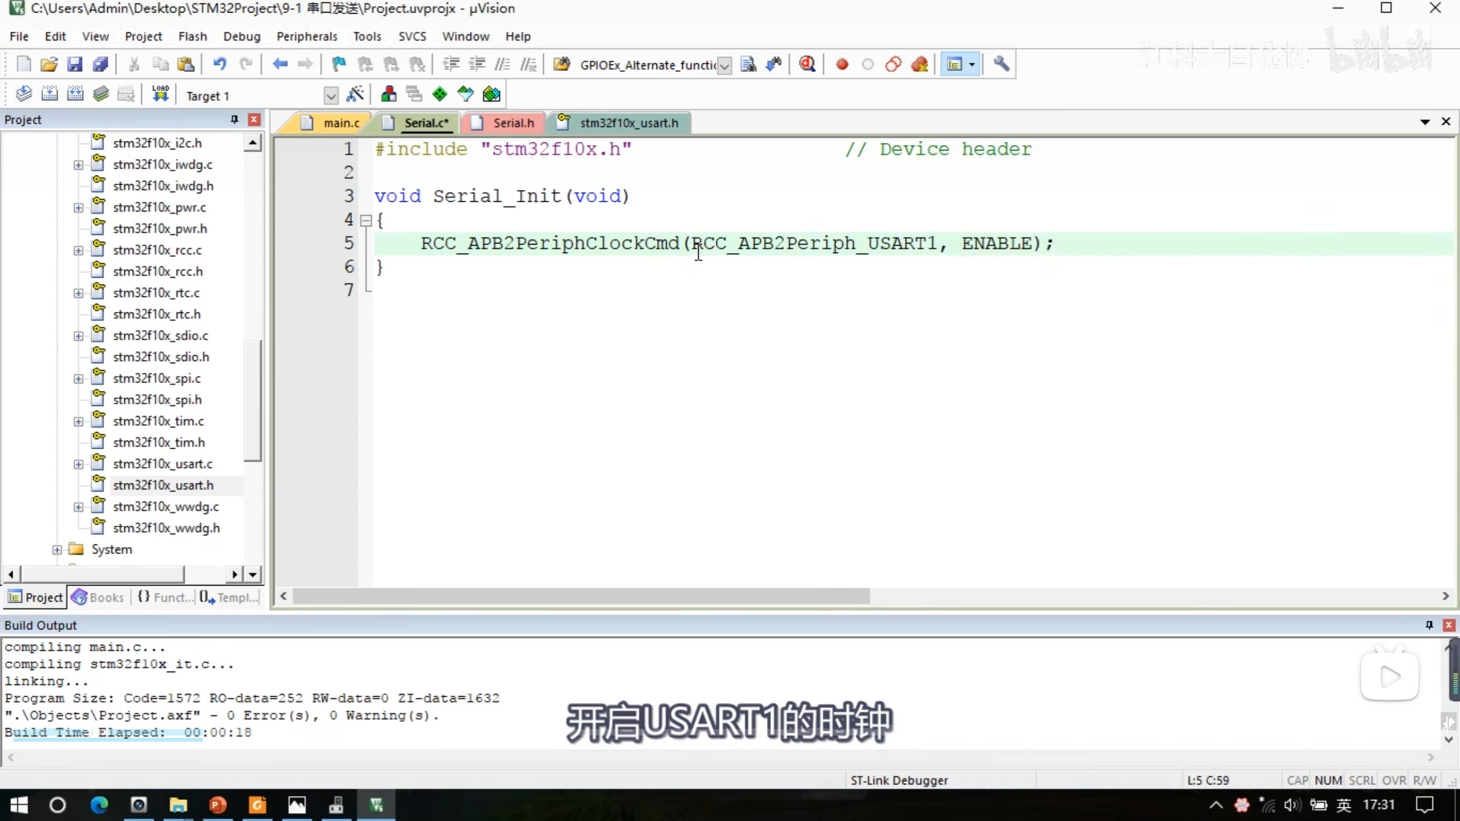Switch to the Books panel tab

click(x=98, y=597)
